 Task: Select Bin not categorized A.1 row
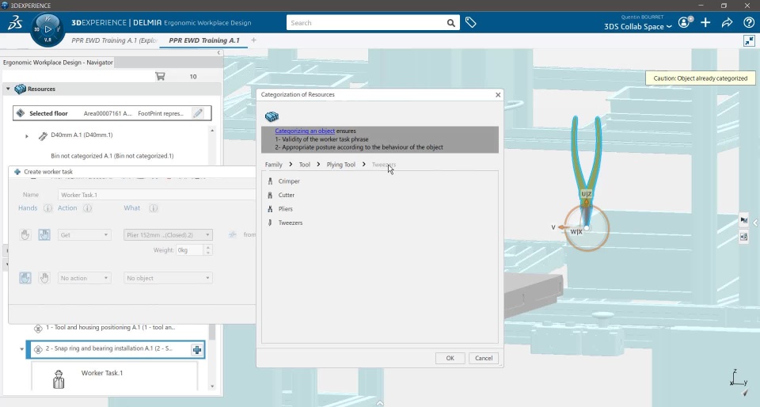[112, 156]
